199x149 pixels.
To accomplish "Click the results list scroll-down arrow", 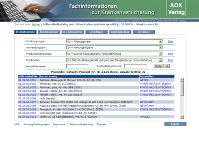I will tap(182, 117).
